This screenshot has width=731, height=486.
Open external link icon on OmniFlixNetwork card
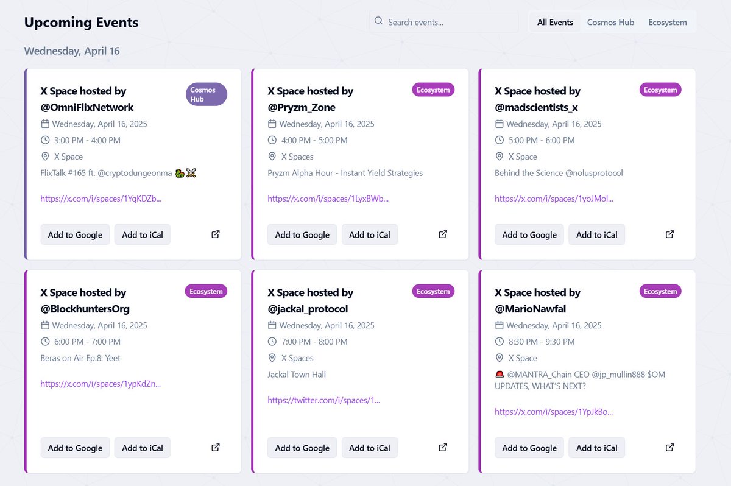216,234
